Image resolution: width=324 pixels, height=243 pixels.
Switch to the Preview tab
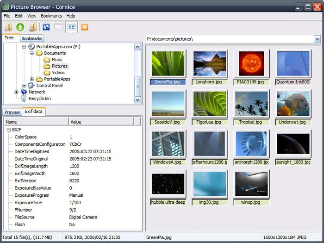click(12, 112)
